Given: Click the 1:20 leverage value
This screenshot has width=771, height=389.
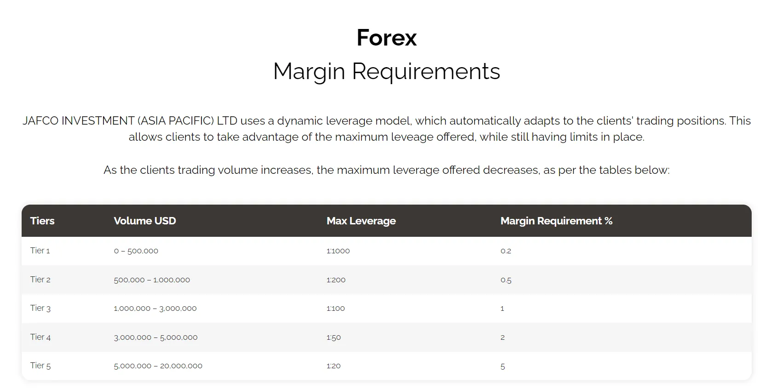Looking at the screenshot, I should click(334, 366).
